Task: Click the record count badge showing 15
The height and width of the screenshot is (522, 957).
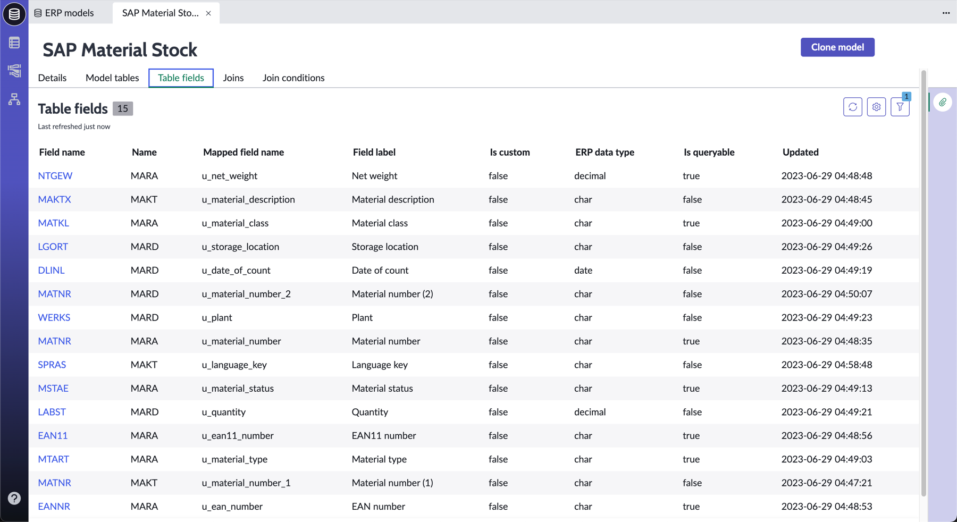Action: coord(123,108)
